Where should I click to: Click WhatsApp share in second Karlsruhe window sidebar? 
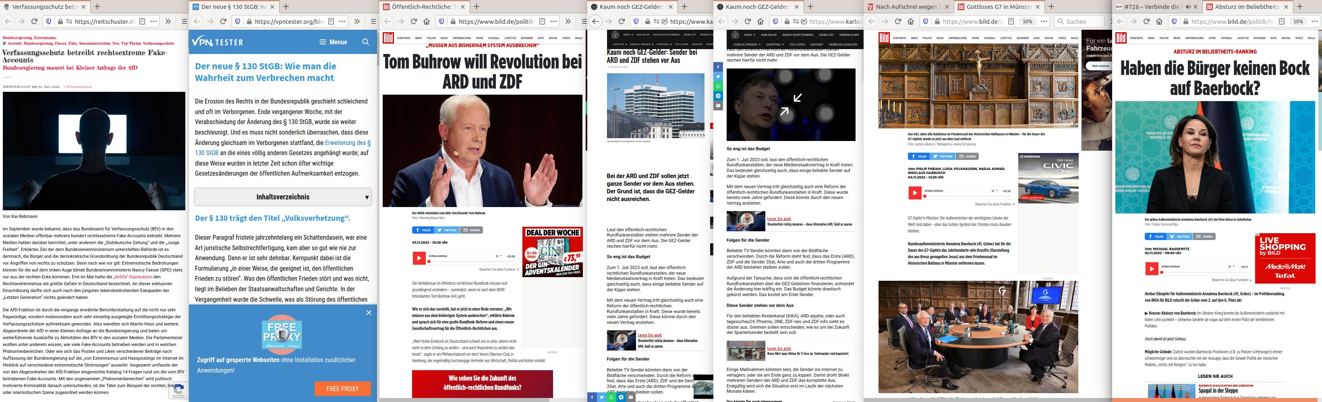coord(718,86)
